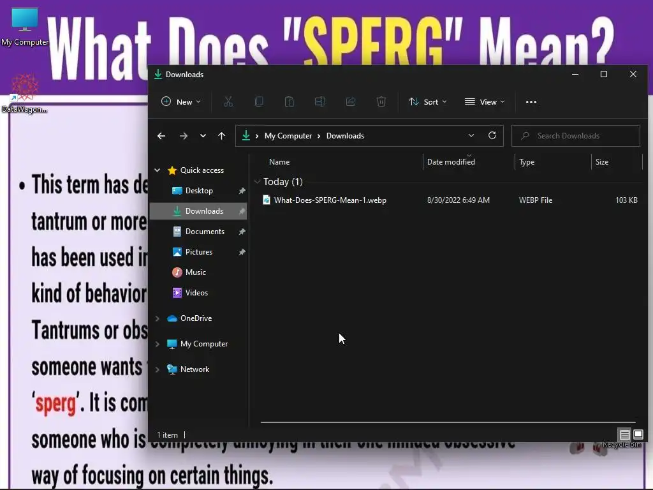Go forward with the right arrow
653x490 pixels.
point(183,136)
